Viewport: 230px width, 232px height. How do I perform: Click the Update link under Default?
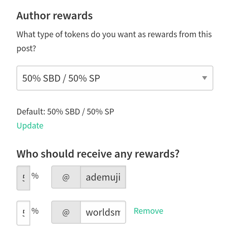click(30, 126)
